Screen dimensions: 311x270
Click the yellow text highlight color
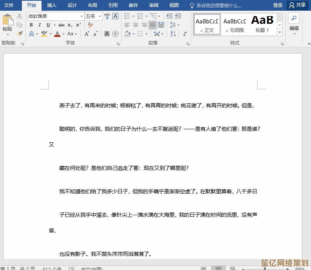44,34
